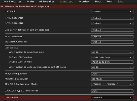
Task: Open the Monitor tab
Action: (84, 2)
